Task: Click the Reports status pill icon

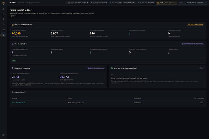Action: (x=140, y=3)
